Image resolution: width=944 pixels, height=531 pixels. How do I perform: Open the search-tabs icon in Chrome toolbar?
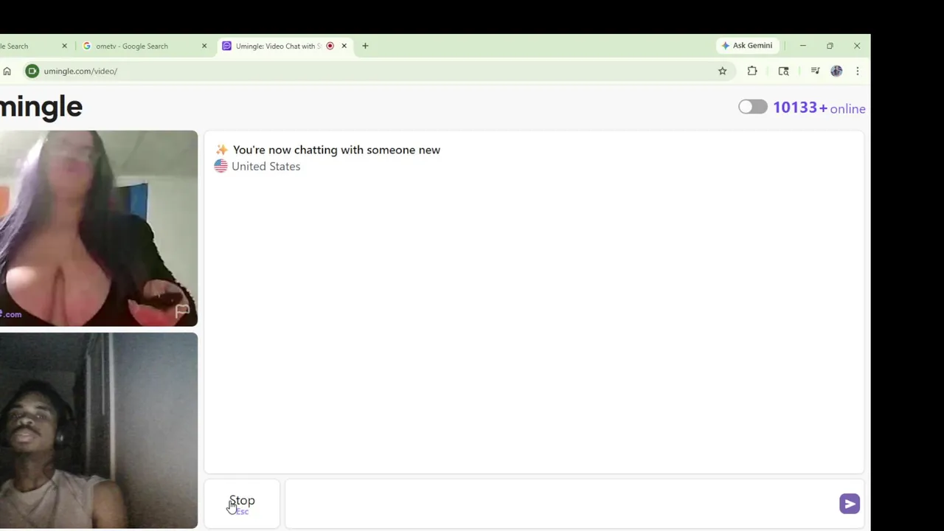(x=783, y=71)
